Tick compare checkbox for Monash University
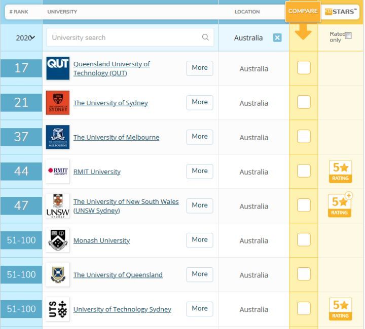 pyautogui.click(x=304, y=239)
